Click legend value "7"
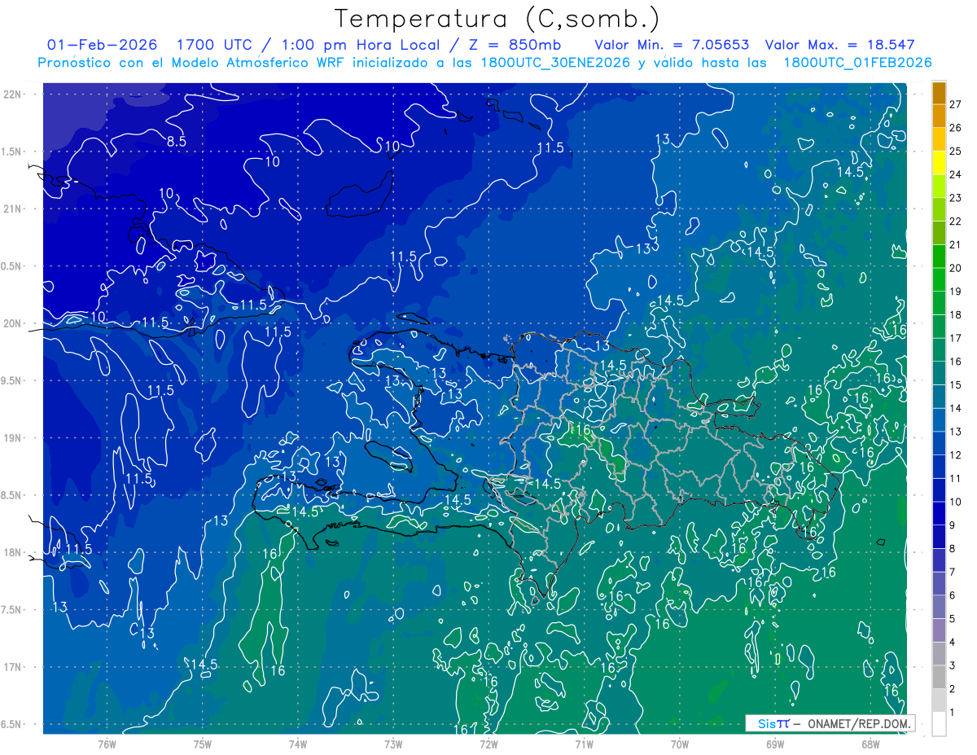This screenshot has height=755, width=977. (953, 572)
